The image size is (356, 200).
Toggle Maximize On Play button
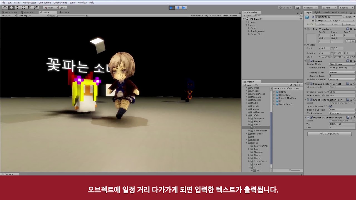199,16
